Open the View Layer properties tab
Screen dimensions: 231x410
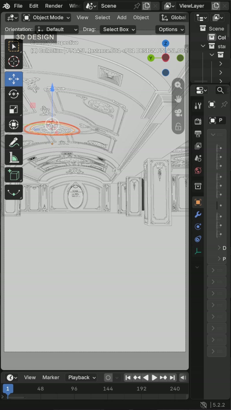pyautogui.click(x=198, y=146)
